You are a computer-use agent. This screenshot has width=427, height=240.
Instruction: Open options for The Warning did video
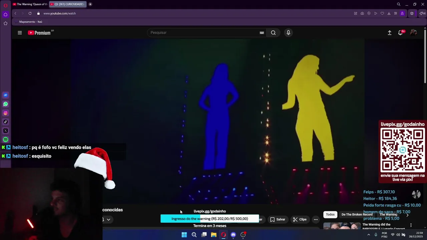click(x=411, y=225)
